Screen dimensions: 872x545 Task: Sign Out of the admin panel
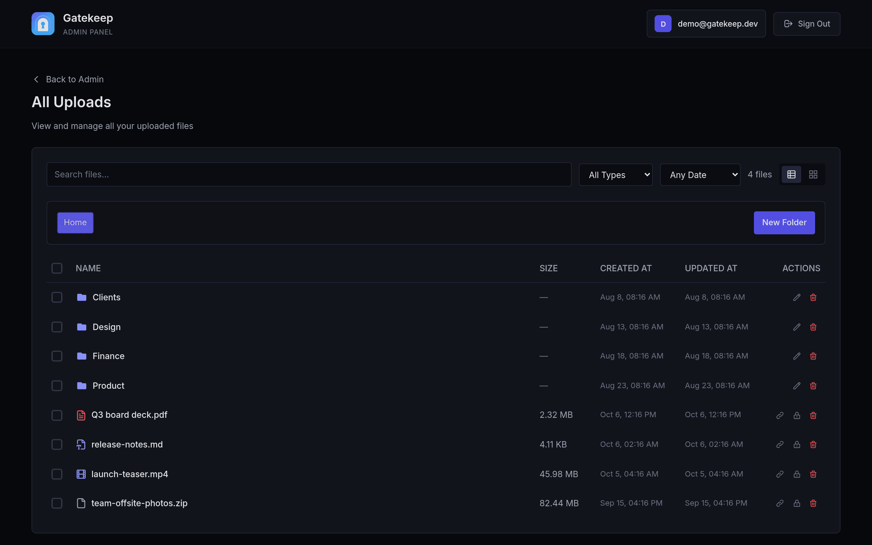[x=807, y=24]
